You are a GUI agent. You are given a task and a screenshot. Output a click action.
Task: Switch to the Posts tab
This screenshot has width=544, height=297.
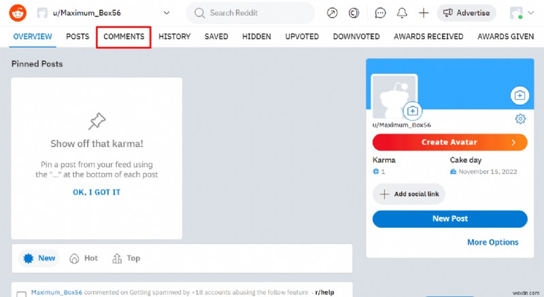pos(78,37)
